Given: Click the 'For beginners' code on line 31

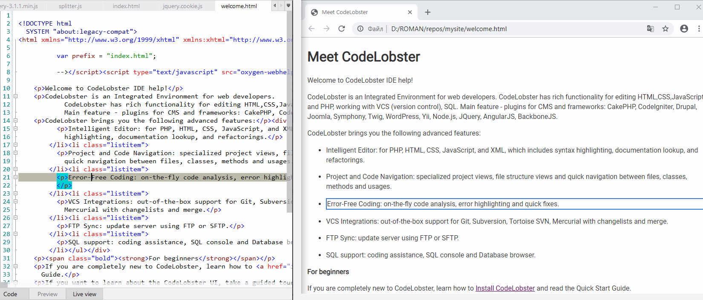Looking at the screenshot, I should coord(154,258).
